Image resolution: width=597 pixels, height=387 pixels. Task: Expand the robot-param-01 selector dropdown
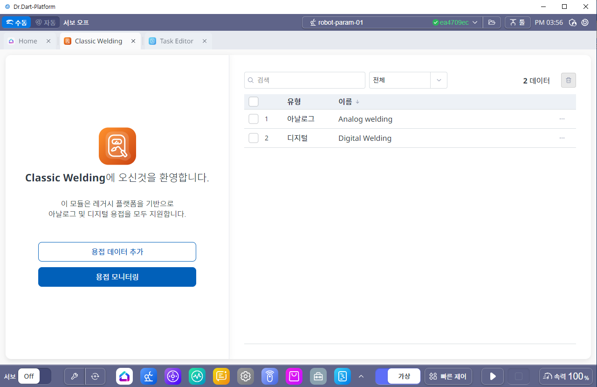point(475,22)
